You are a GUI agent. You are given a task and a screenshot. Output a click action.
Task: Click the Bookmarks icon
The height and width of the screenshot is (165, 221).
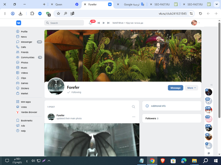coord(18,121)
